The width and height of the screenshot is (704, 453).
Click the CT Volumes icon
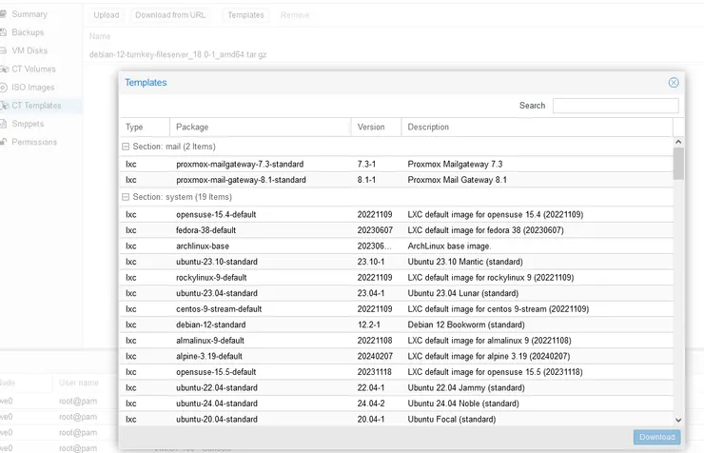[x=5, y=69]
